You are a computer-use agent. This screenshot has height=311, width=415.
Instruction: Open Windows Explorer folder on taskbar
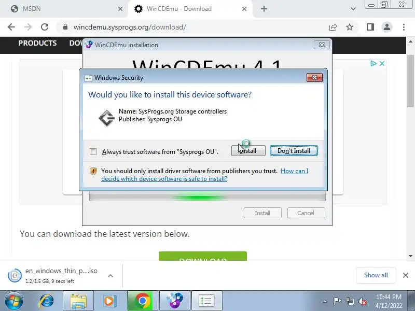tap(78, 301)
